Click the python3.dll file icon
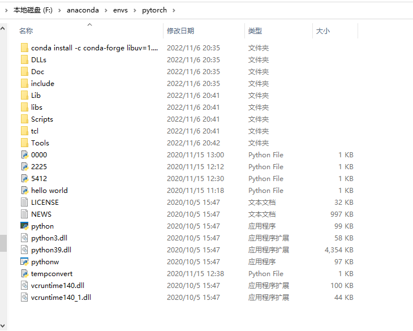The height and width of the screenshot is (331, 413). [x=24, y=238]
